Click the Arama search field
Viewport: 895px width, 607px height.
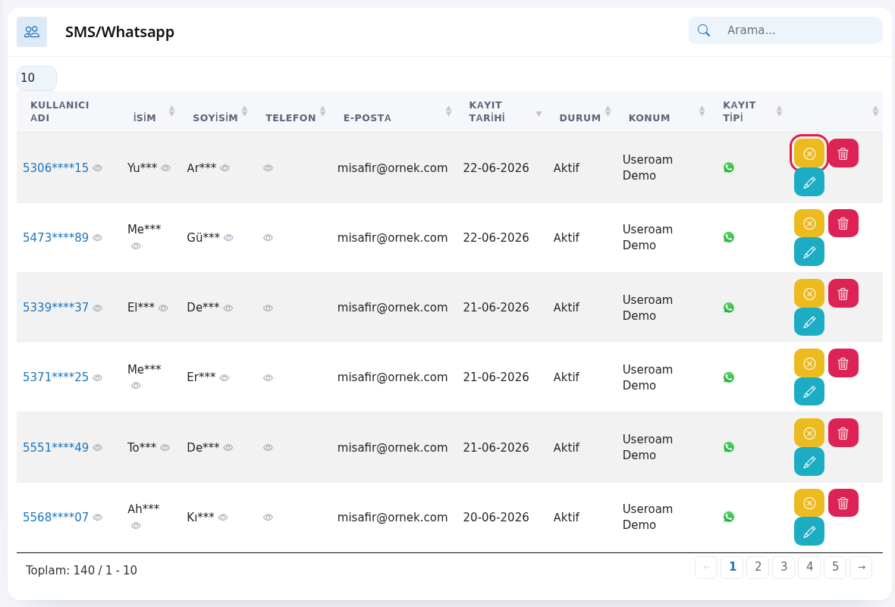click(x=786, y=30)
